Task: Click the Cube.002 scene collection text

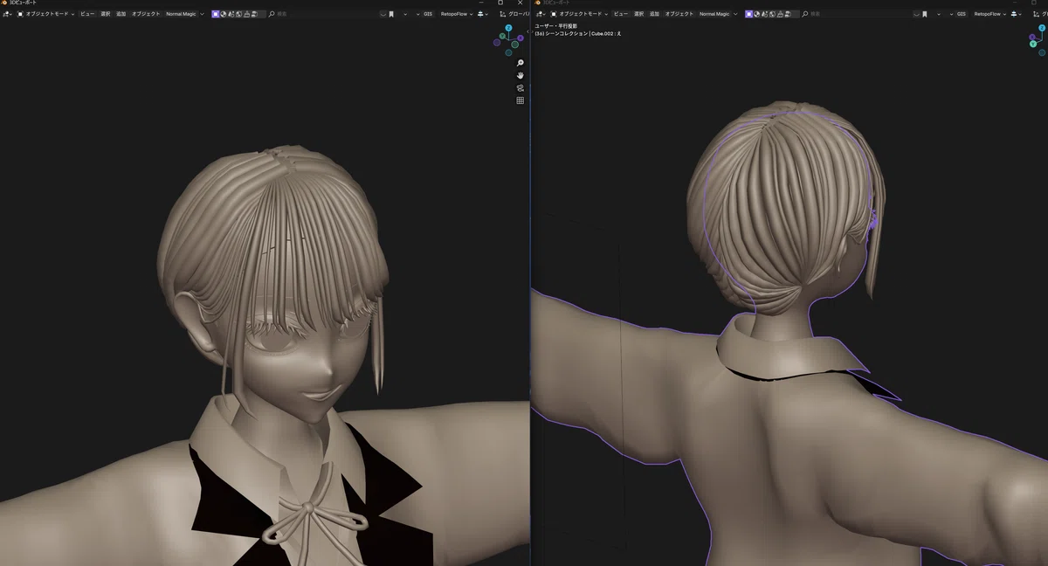Action: tap(578, 34)
